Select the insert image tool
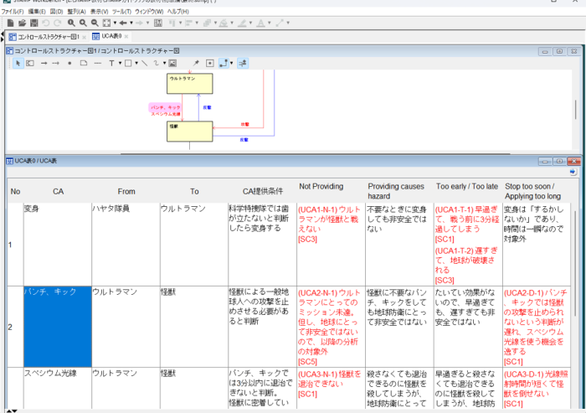586x413 pixels. (172, 63)
